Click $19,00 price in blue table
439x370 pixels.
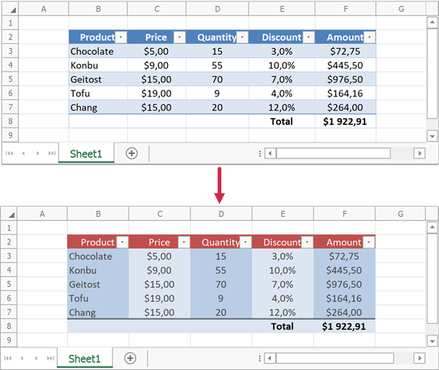point(156,93)
